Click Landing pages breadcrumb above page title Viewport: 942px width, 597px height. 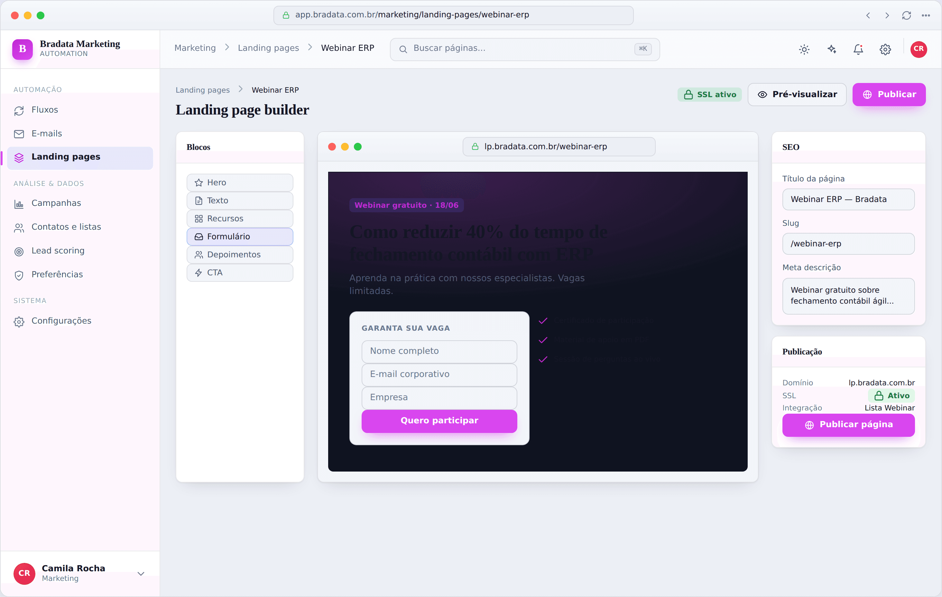click(x=203, y=90)
